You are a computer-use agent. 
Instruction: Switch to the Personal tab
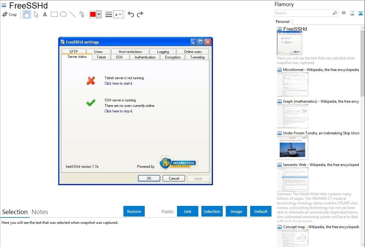[283, 22]
